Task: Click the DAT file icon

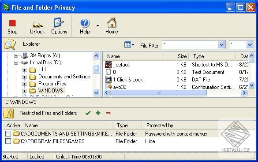Action: [x=108, y=80]
